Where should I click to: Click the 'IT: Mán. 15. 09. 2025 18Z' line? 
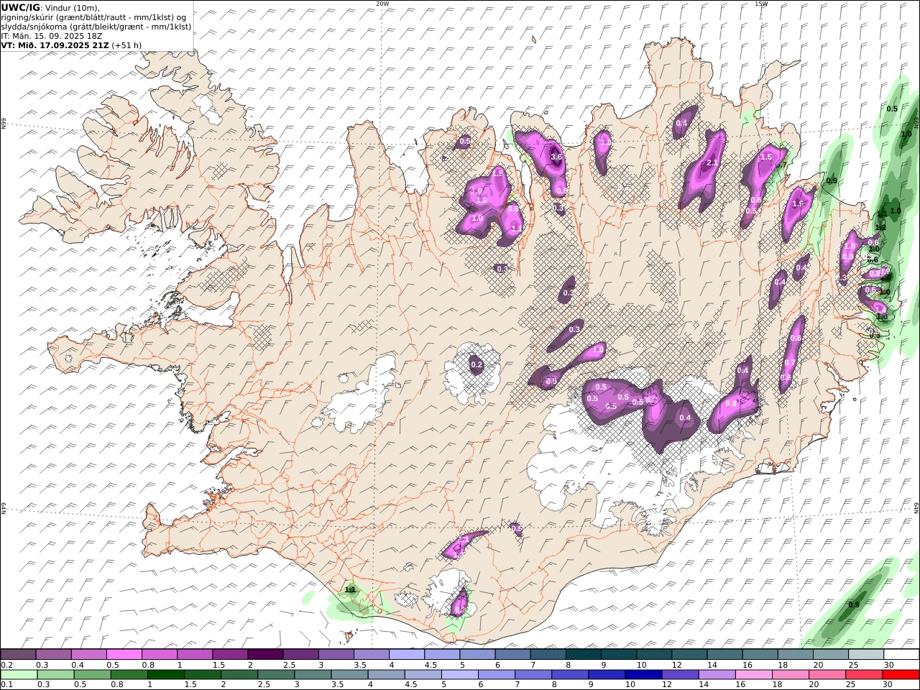[x=52, y=36]
